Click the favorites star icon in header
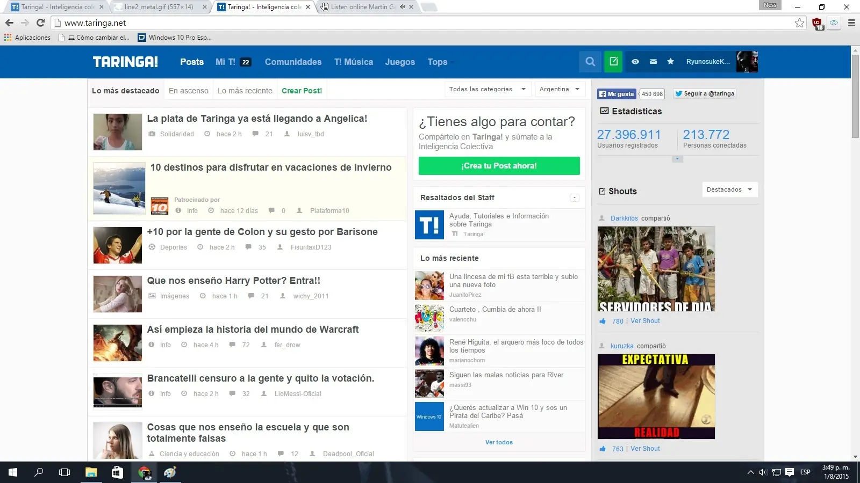860x483 pixels. (x=670, y=62)
